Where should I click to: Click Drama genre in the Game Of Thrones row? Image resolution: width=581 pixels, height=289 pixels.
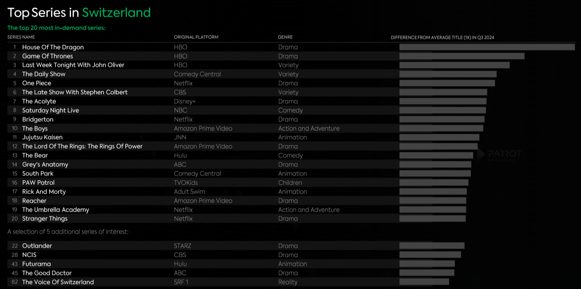tap(288, 56)
